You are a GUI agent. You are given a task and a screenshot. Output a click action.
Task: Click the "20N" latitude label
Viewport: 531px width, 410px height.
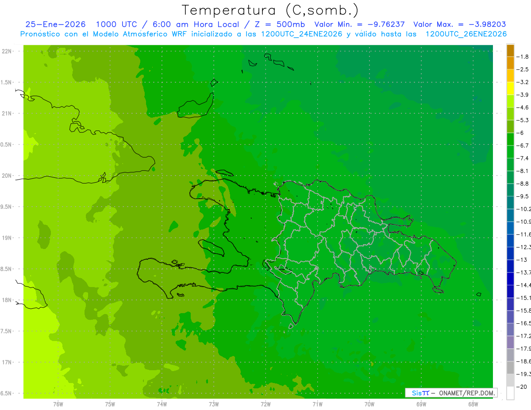(x=7, y=176)
